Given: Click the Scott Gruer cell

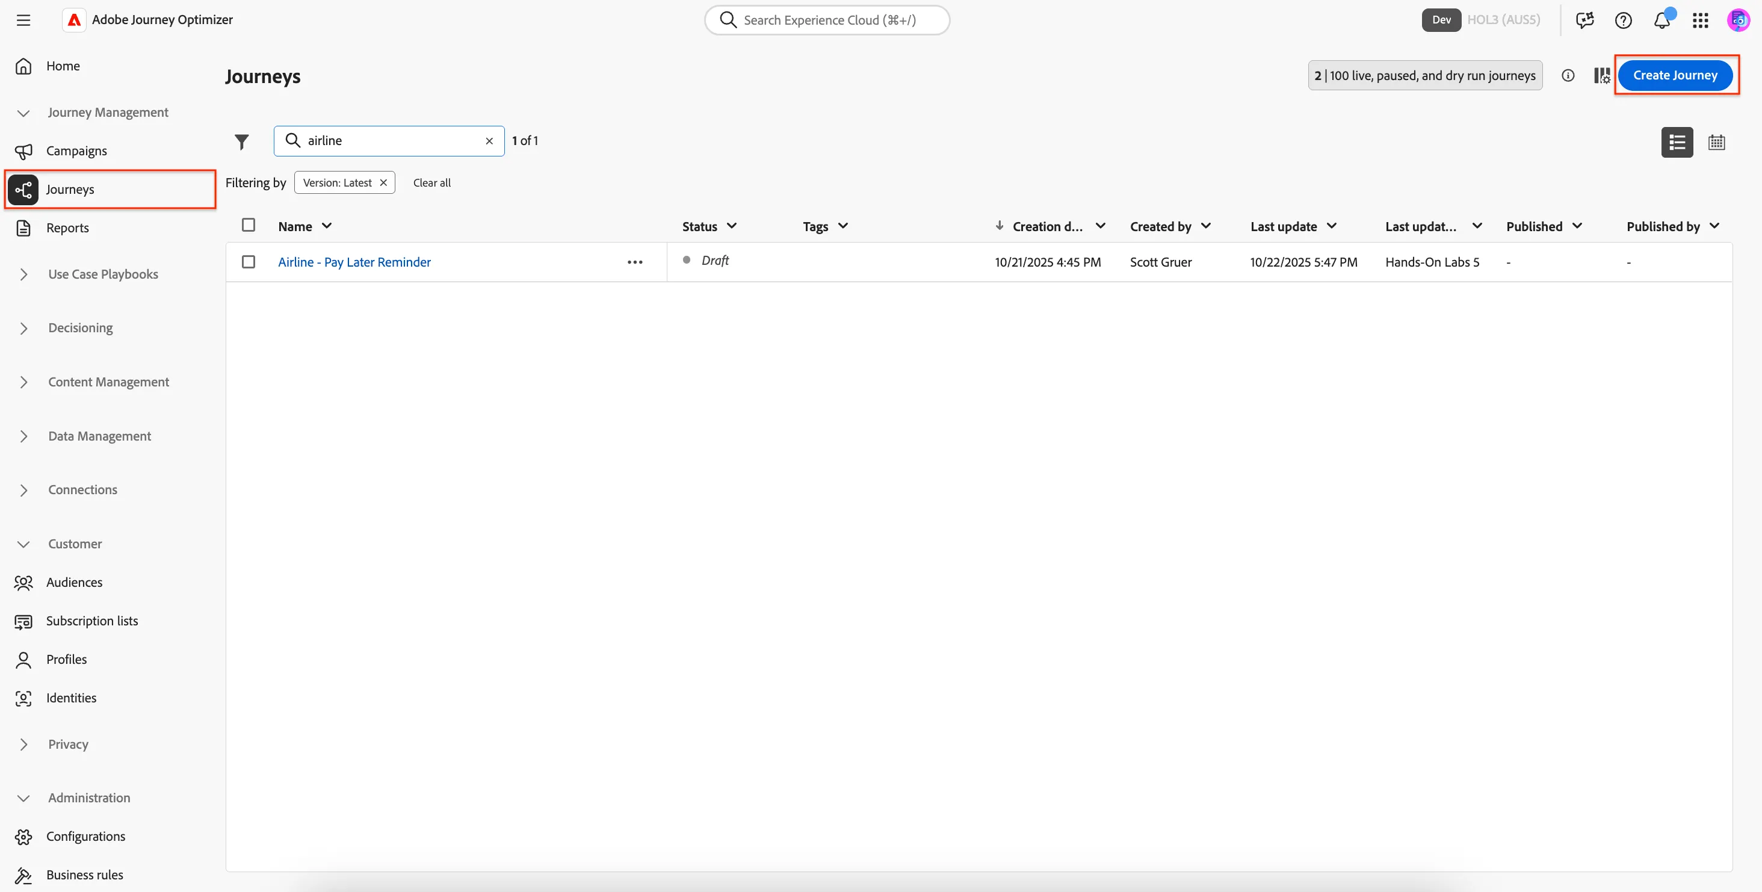Looking at the screenshot, I should coord(1161,262).
